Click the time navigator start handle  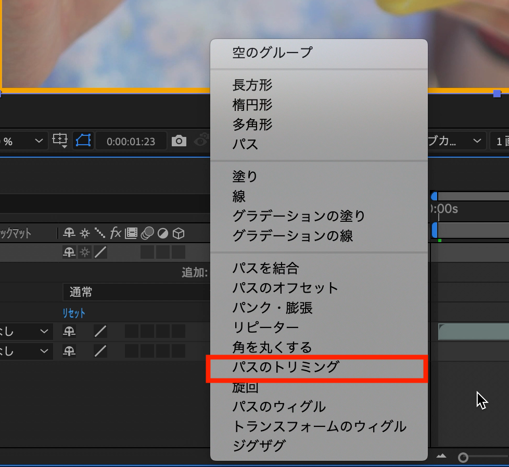pos(435,196)
